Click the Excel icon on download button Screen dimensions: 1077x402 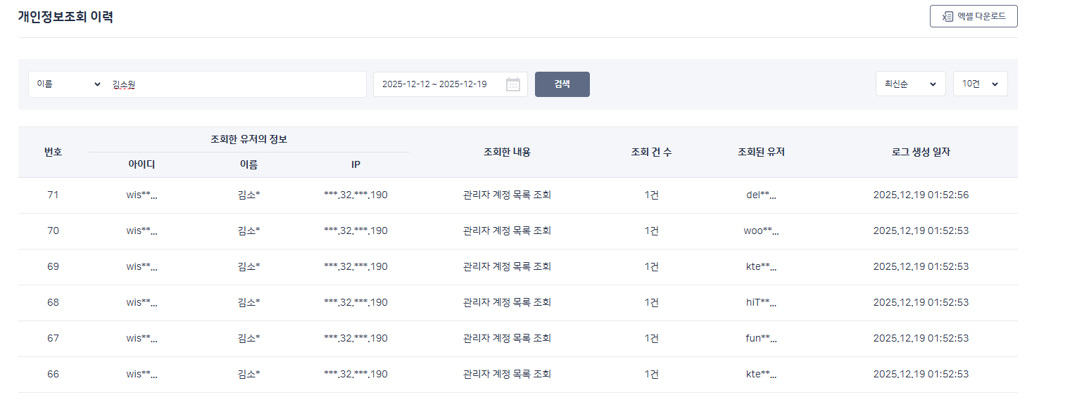(947, 16)
